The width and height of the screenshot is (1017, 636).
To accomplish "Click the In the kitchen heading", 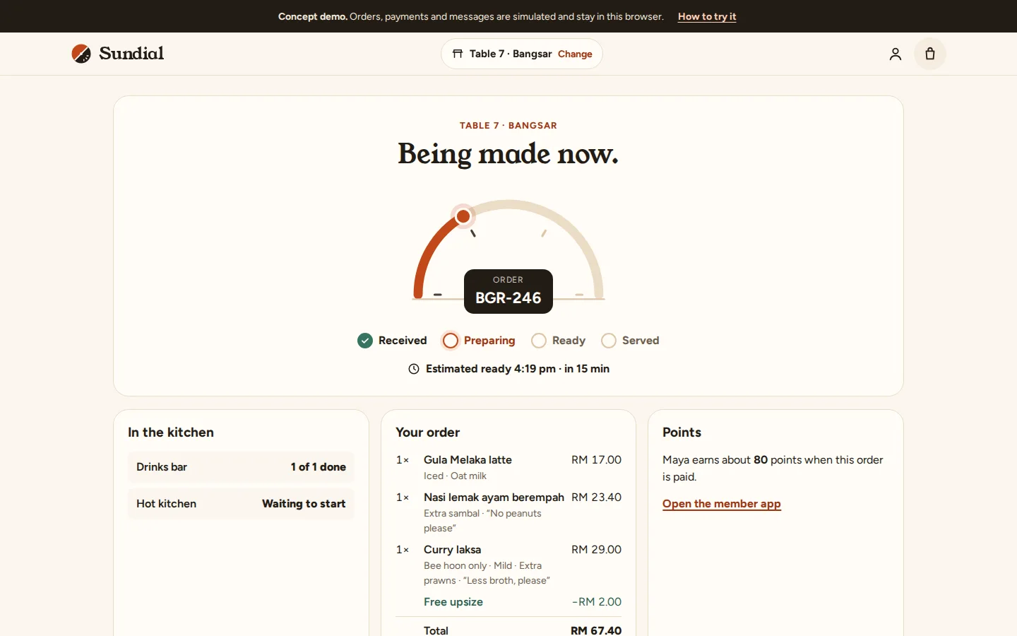I will pos(171,432).
